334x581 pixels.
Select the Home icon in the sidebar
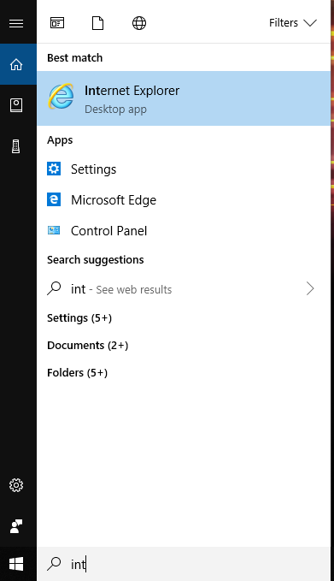coord(16,64)
